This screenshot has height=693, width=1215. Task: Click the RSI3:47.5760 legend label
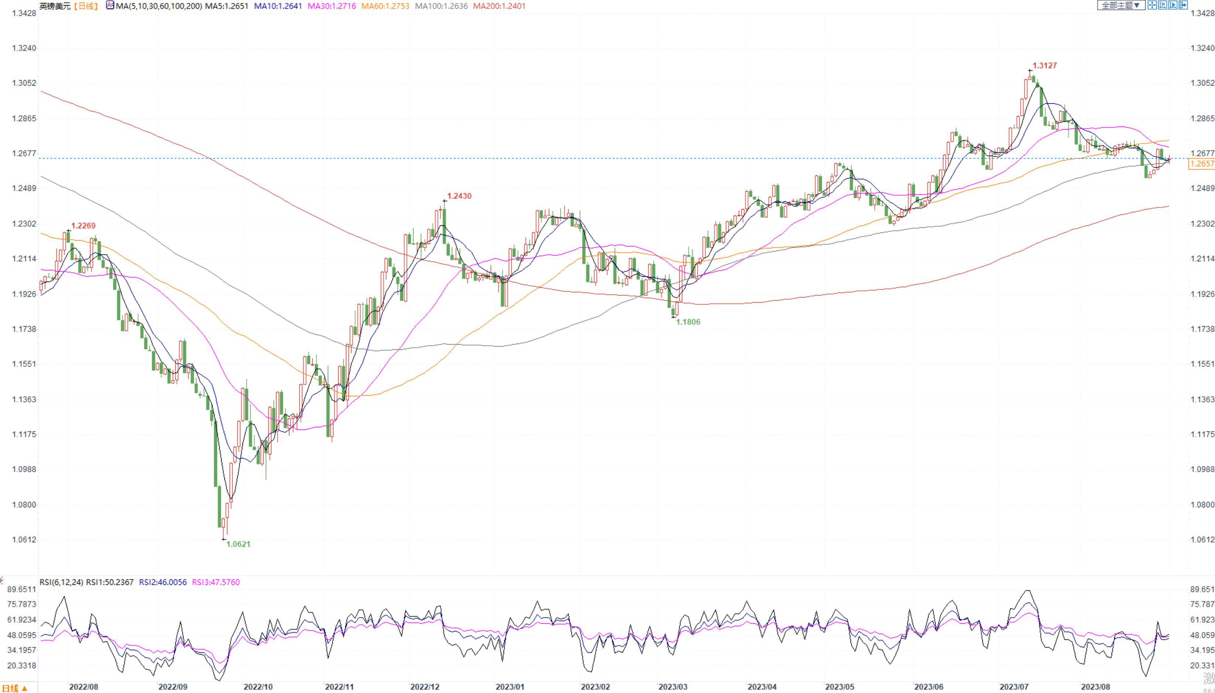pyautogui.click(x=216, y=582)
